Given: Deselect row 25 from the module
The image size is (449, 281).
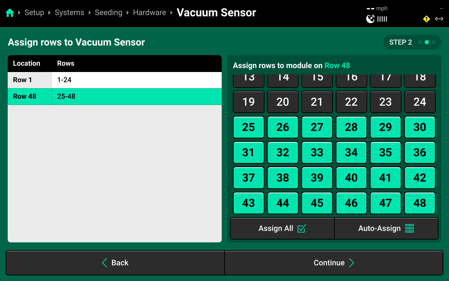Looking at the screenshot, I should (249, 127).
